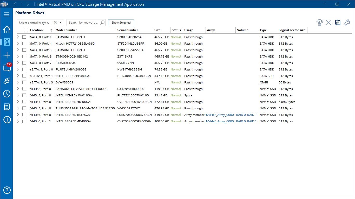The width and height of the screenshot is (355, 199).
Task: Open the wrench-and-plug sidebar icon
Action: [x=7, y=81]
